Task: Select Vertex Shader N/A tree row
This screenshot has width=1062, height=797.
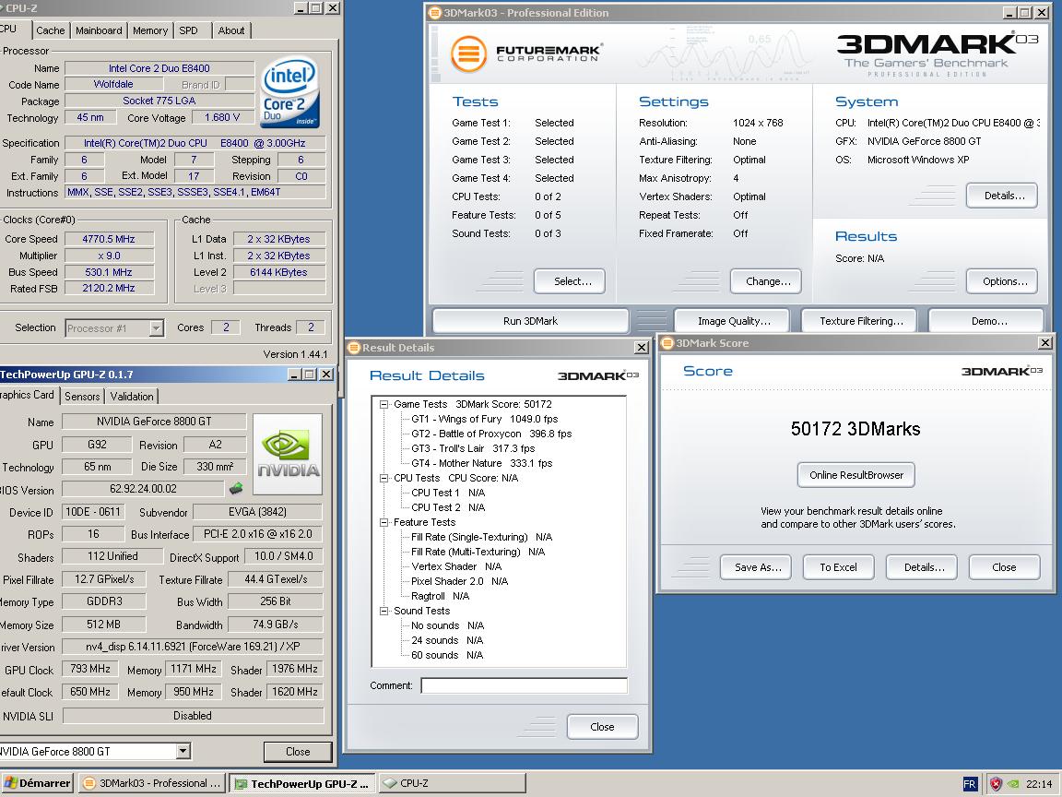Action: pyautogui.click(x=456, y=566)
